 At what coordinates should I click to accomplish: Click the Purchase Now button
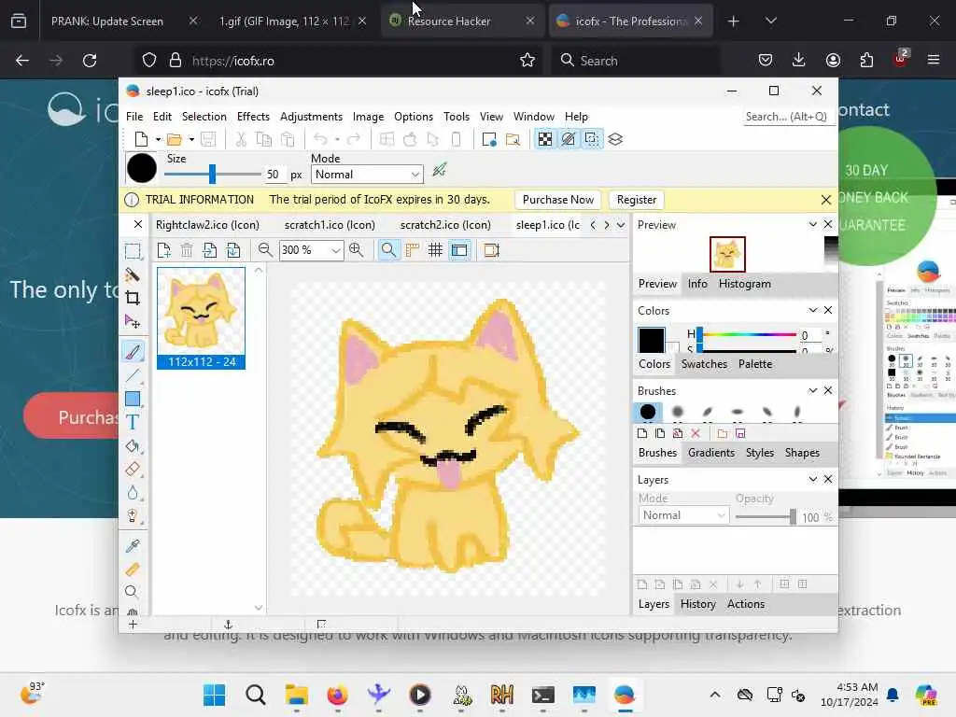558,200
